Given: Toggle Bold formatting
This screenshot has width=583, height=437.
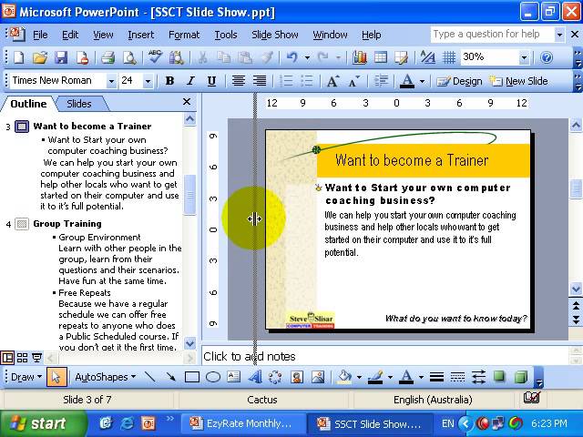Looking at the screenshot, I should [x=170, y=81].
